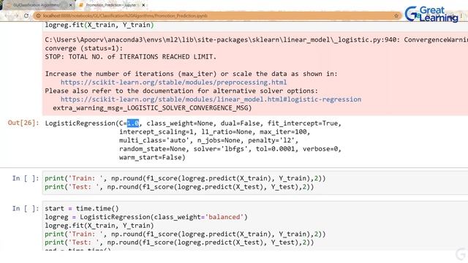Viewport: 468px width, 263px height.
Task: Click solver='lbfgs' in the output
Action: [x=222, y=149]
